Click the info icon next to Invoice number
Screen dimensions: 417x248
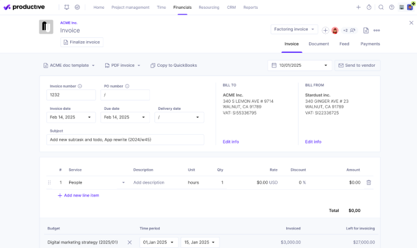(x=80, y=86)
